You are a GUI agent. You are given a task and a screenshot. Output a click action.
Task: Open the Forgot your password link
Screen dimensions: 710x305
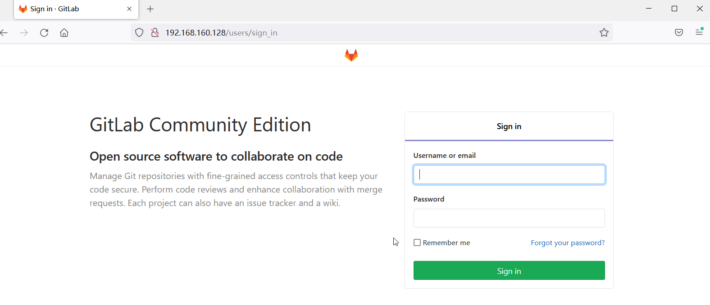568,243
